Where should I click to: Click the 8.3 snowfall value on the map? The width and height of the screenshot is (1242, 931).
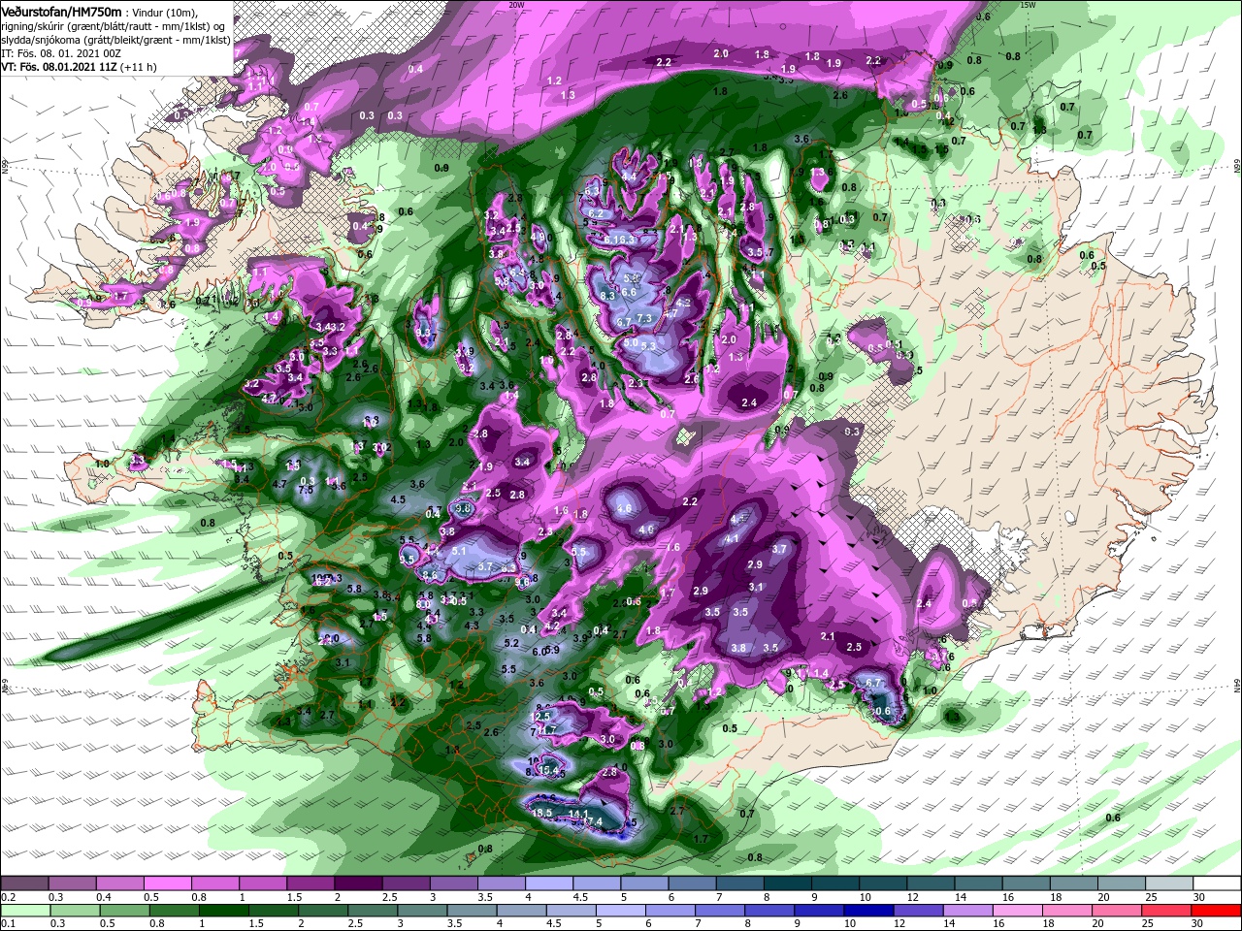pyautogui.click(x=608, y=295)
